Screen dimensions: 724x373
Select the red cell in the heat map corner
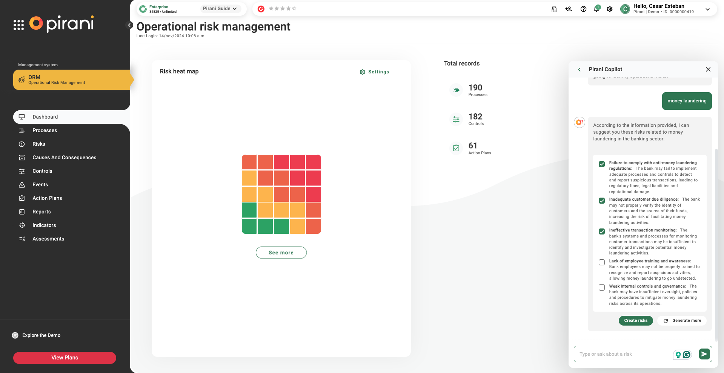point(313,162)
